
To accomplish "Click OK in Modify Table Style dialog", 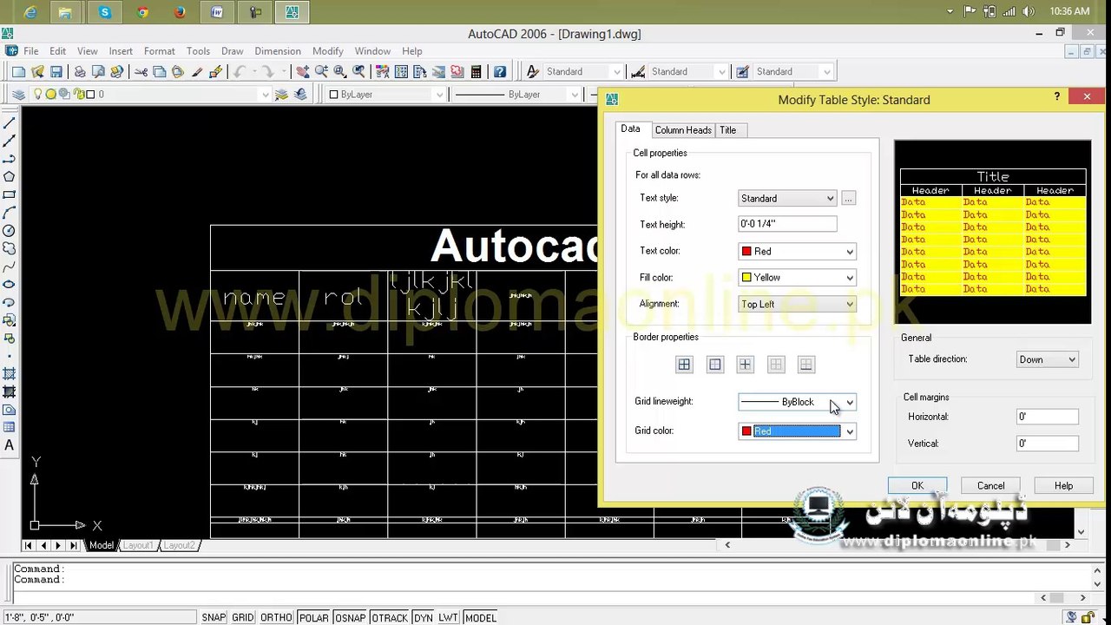I will pos(917,486).
